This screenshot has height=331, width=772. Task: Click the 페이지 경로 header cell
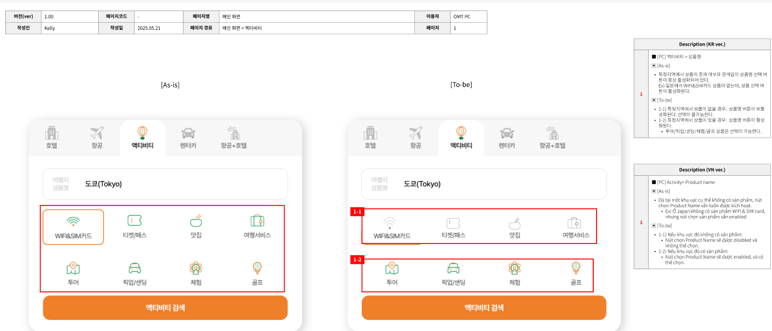pyautogui.click(x=201, y=28)
